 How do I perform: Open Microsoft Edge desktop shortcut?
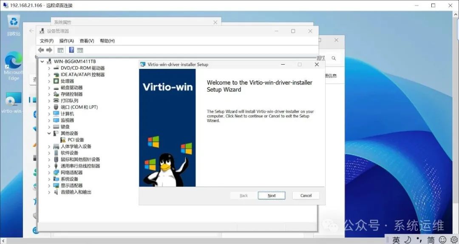pos(14,63)
